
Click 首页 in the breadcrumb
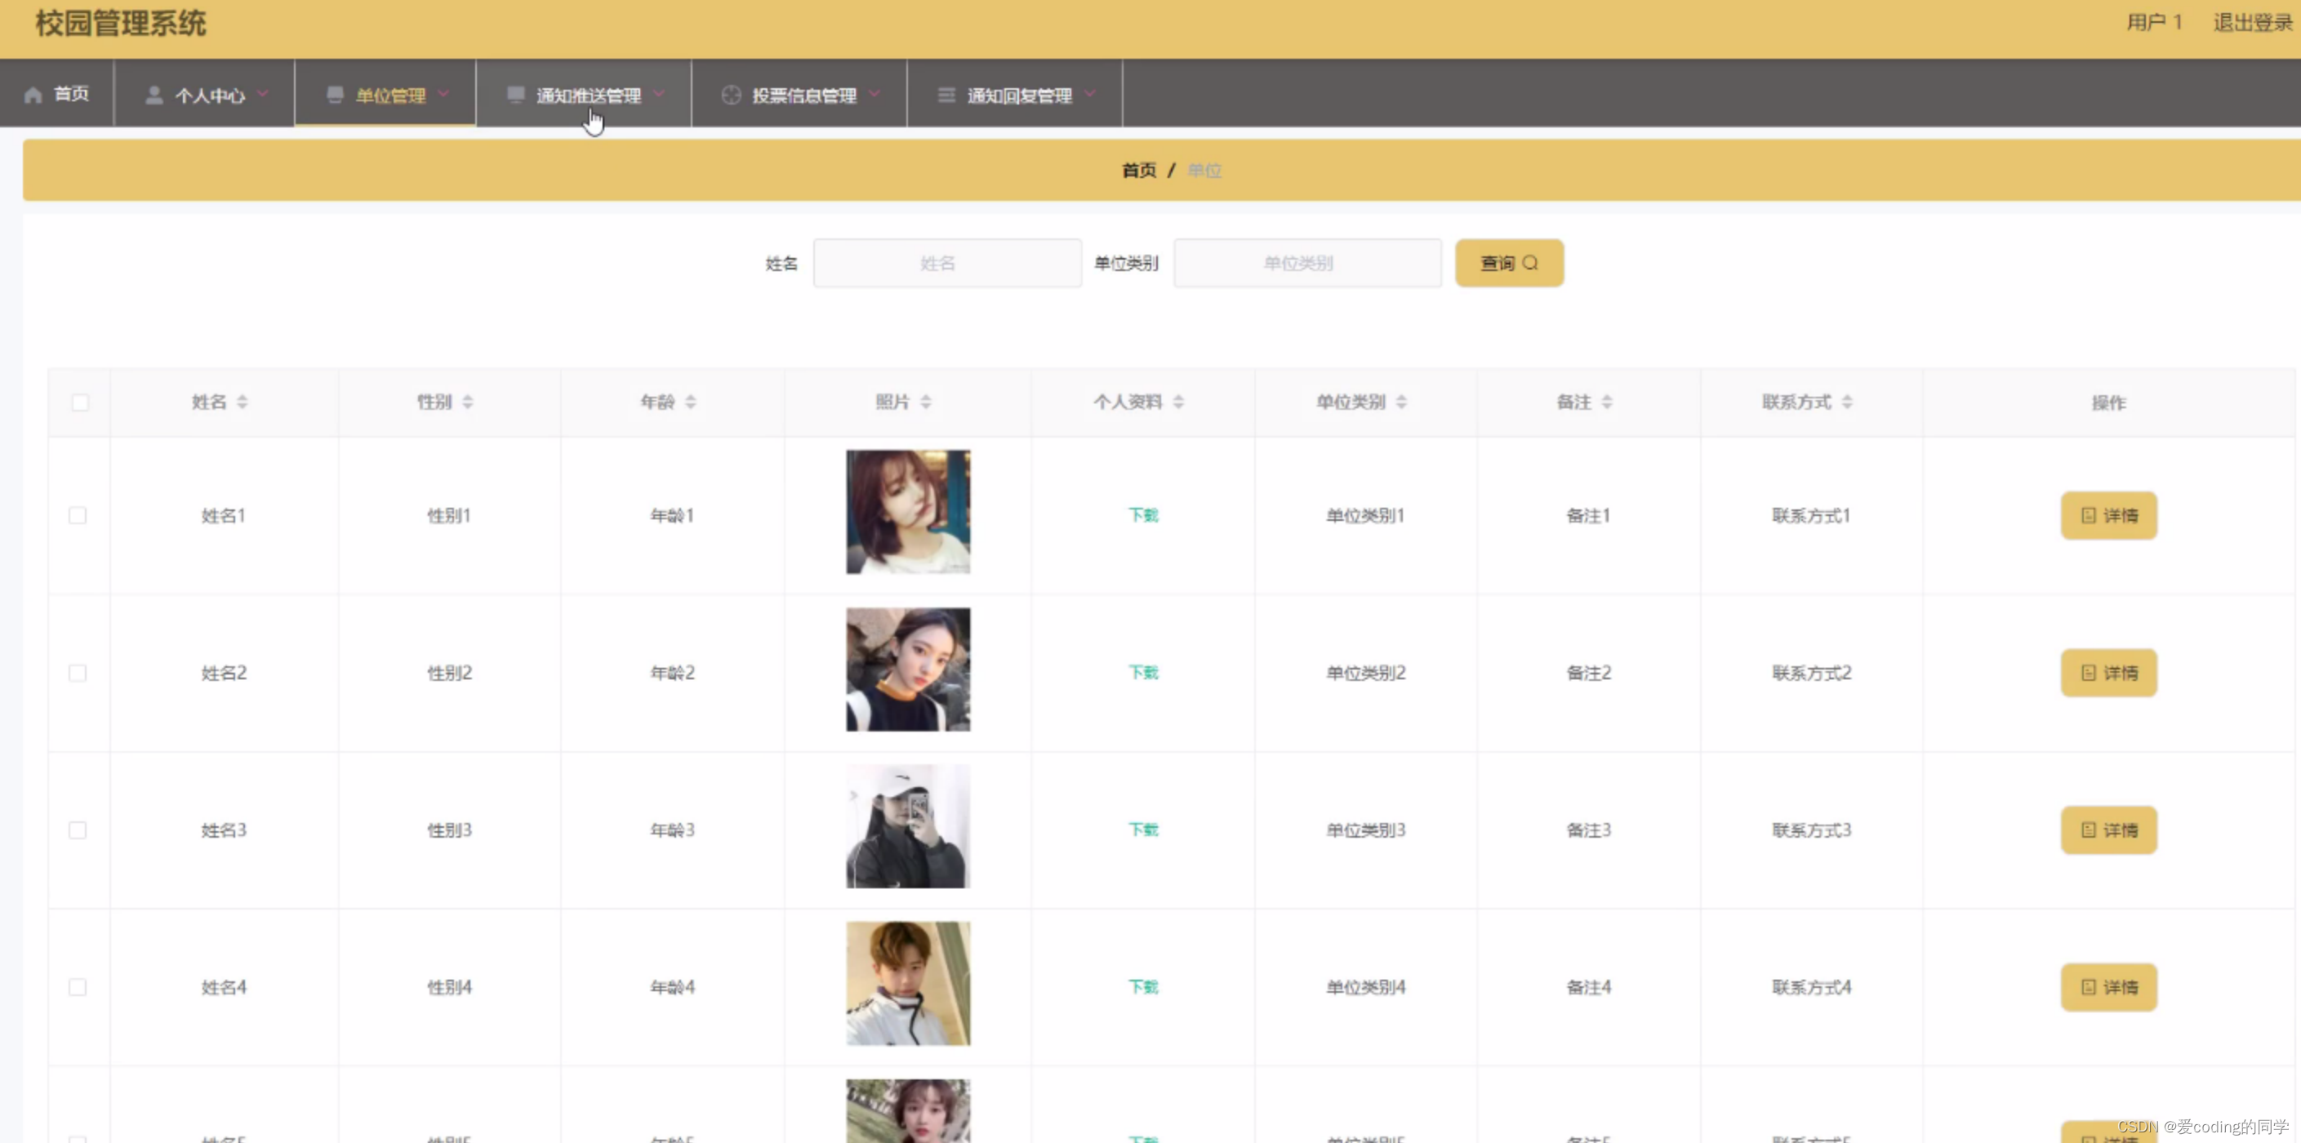1138,170
